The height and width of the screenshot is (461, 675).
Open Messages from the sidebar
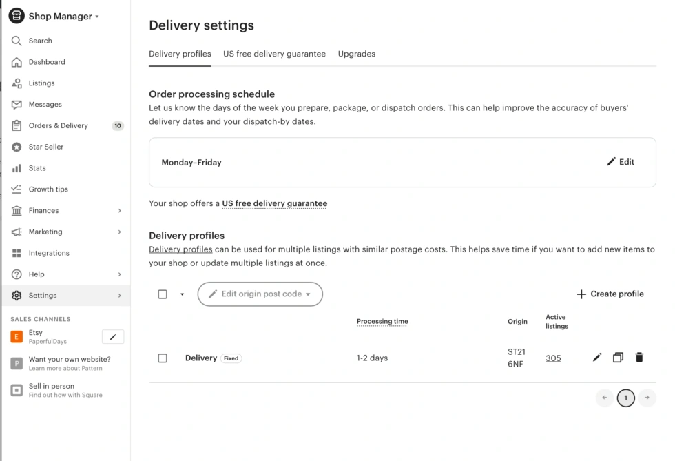(x=15, y=104)
